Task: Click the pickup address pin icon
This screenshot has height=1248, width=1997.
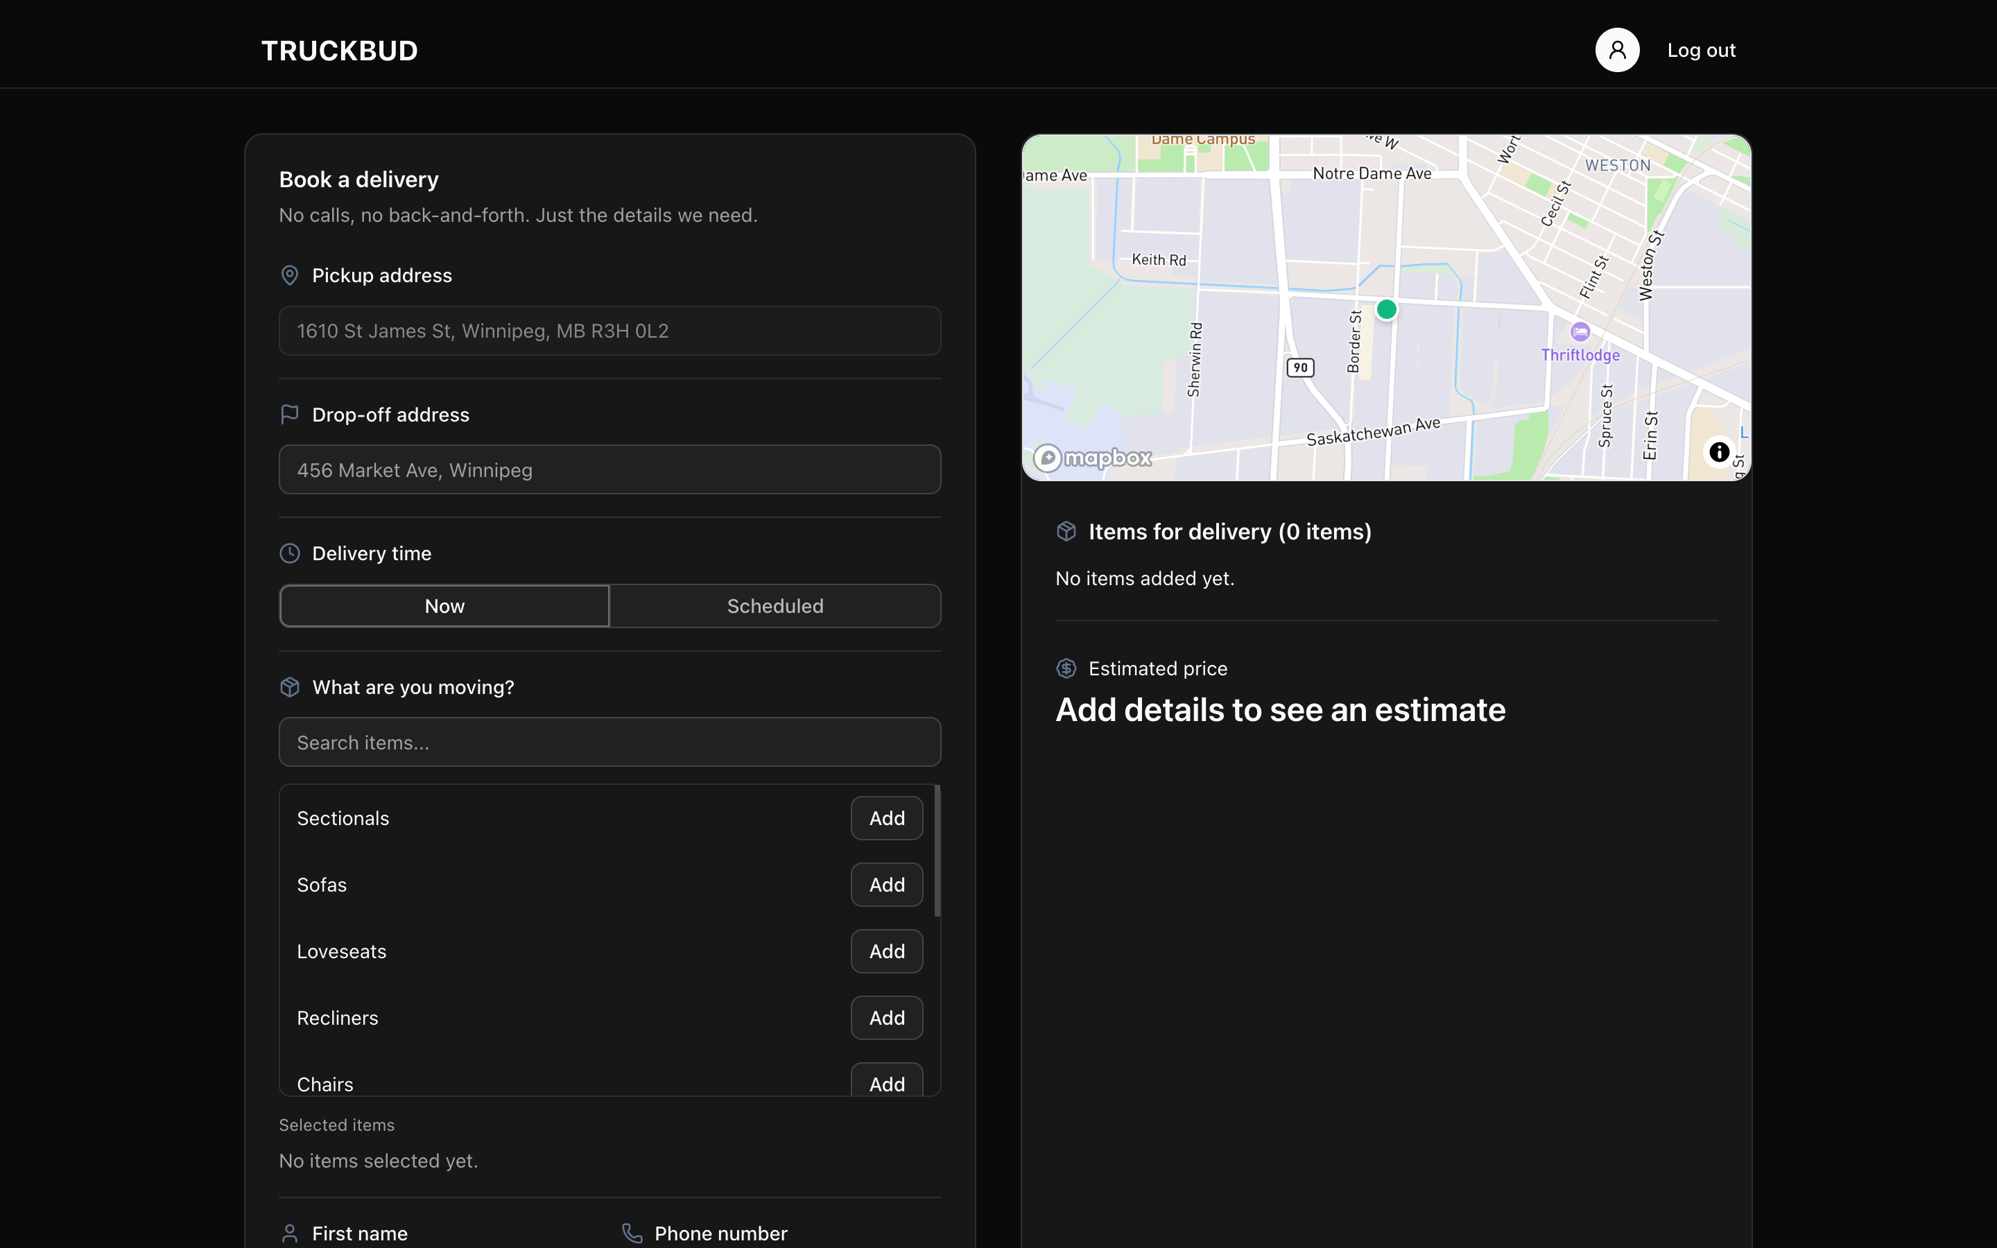Action: pyautogui.click(x=290, y=276)
